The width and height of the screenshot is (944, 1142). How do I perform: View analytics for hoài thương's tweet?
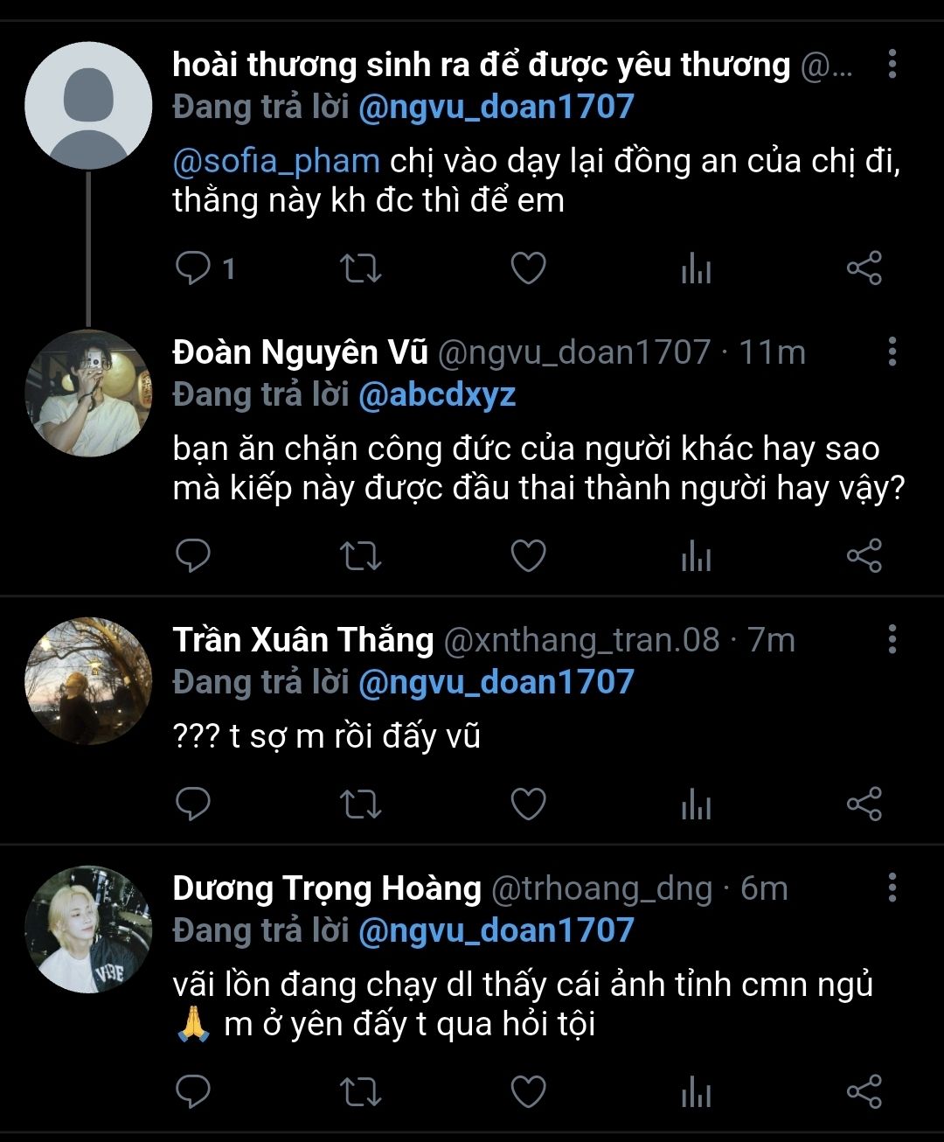tap(696, 269)
